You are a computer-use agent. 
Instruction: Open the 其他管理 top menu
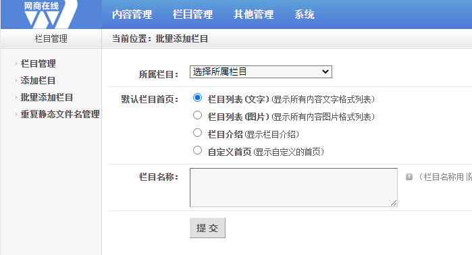point(253,14)
